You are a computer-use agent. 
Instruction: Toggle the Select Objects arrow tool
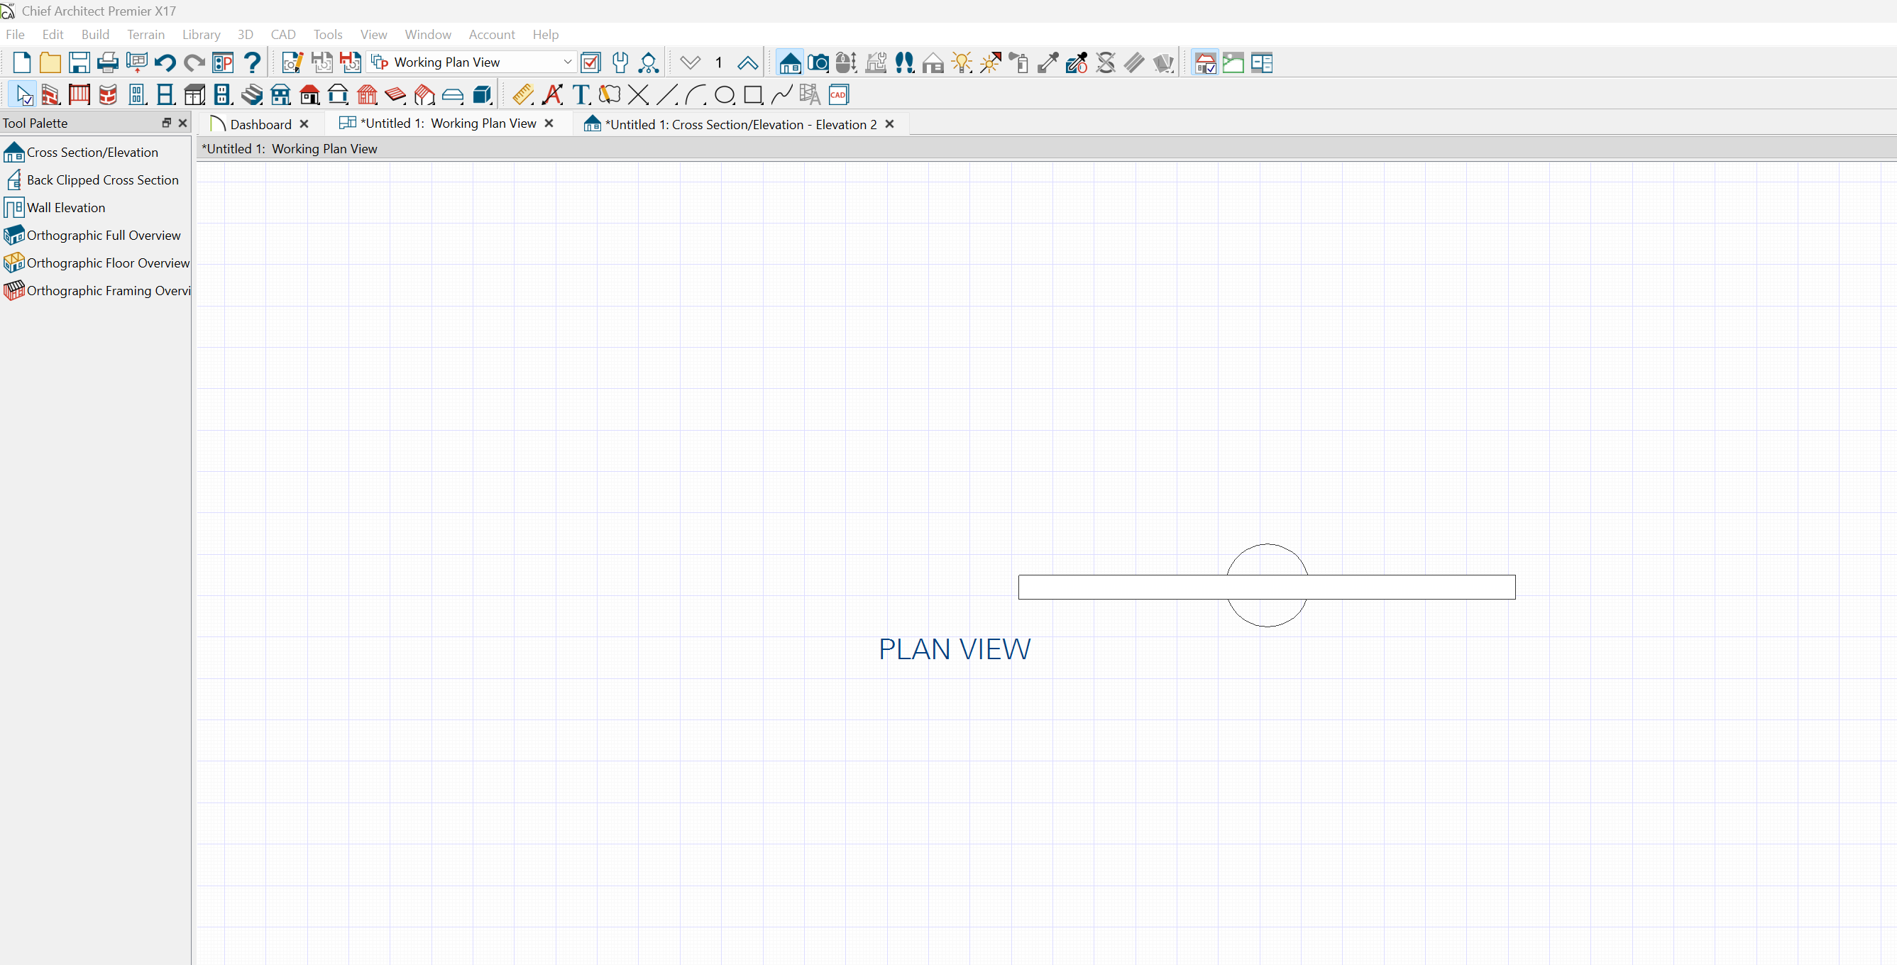tap(23, 95)
